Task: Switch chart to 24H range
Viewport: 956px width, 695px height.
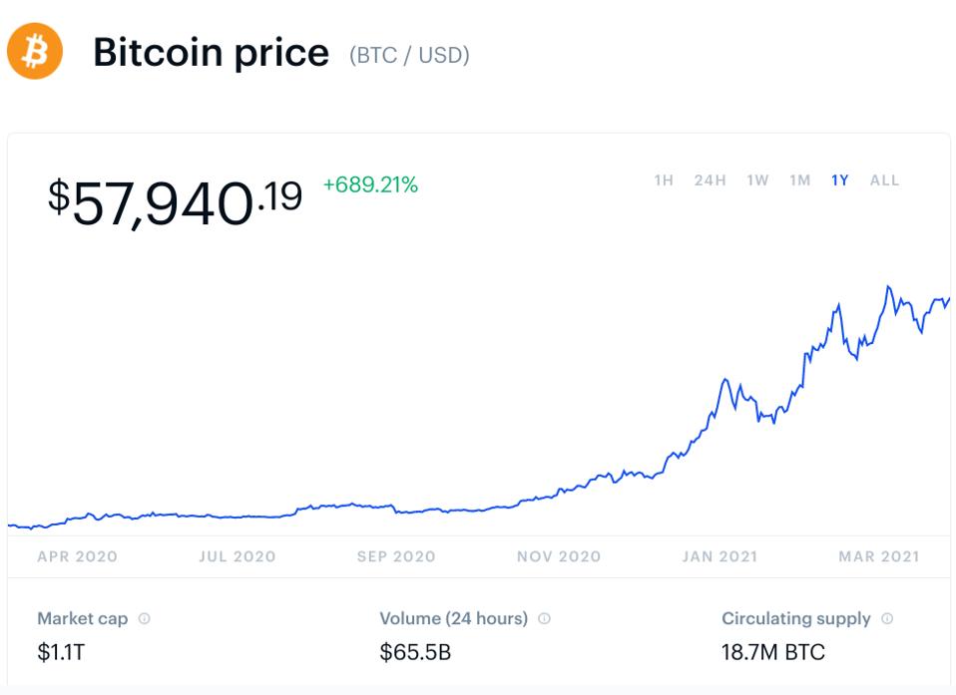Action: tap(710, 180)
